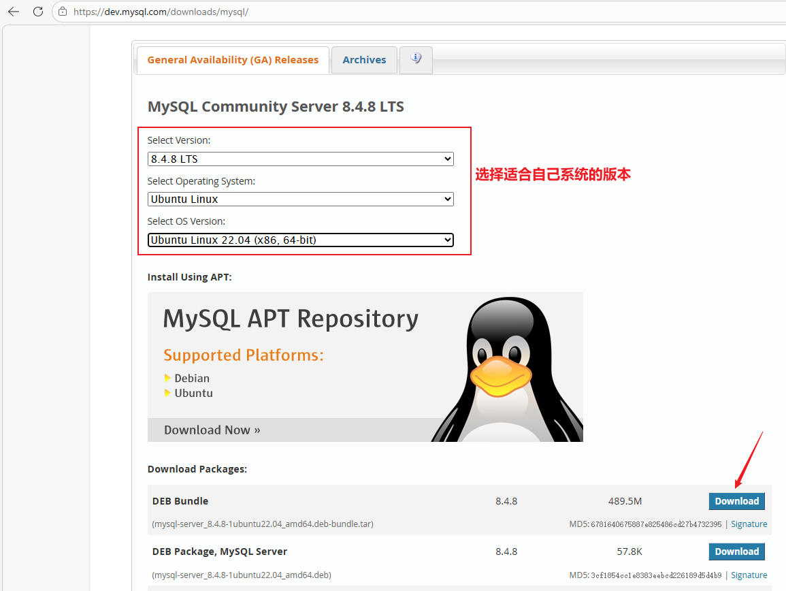Open the Select Version dropdown 8.4.8 LTS
Image resolution: width=786 pixels, height=591 pixels.
pos(301,159)
